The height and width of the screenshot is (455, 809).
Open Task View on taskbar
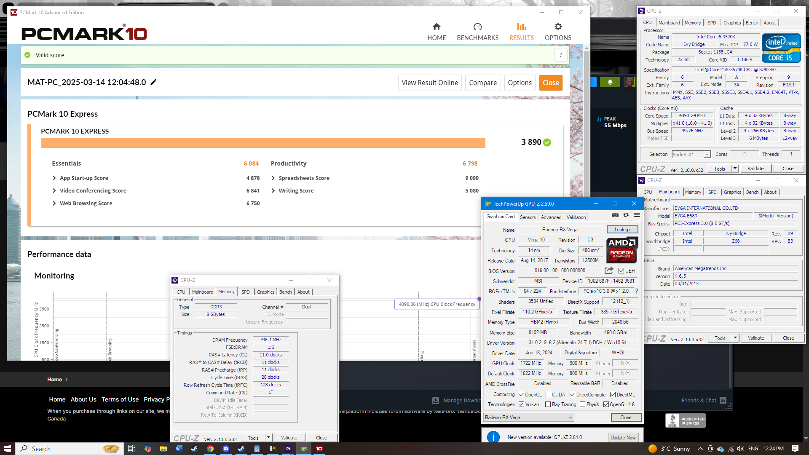coord(131,449)
